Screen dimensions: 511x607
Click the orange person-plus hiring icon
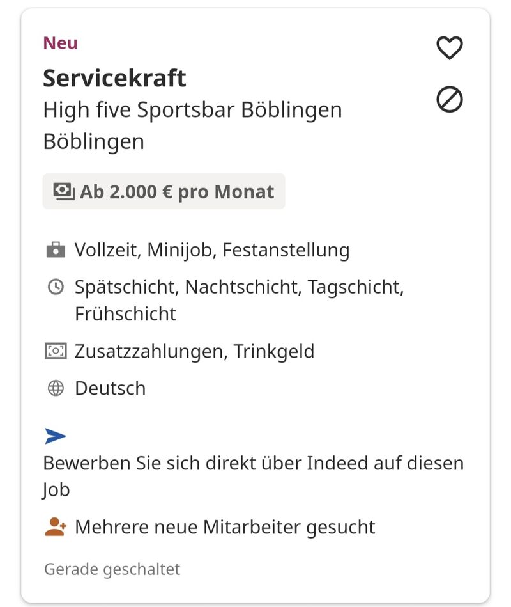56,527
